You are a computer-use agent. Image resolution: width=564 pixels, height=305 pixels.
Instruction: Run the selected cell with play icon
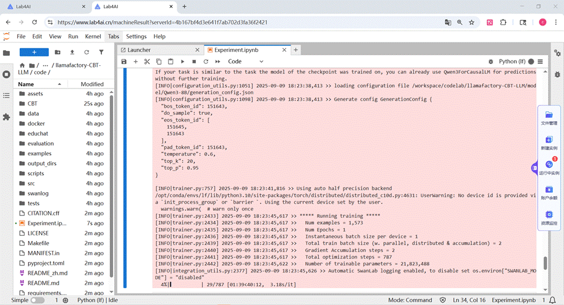pyautogui.click(x=182, y=62)
